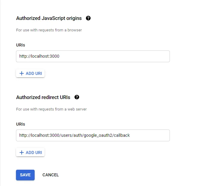219x186 pixels.
Task: Click the 'Authorized JavaScript origins' heading
Action: point(49,18)
